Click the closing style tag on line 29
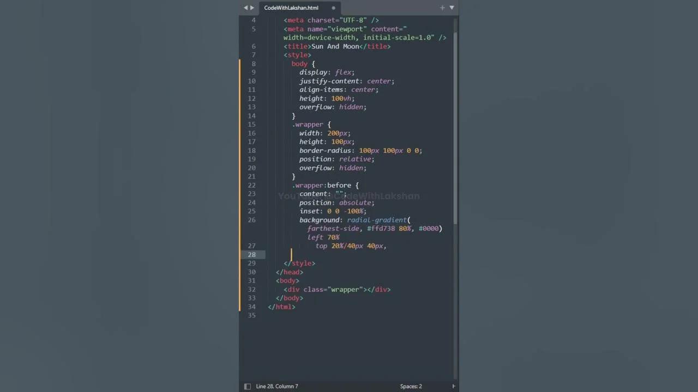 [x=299, y=263]
